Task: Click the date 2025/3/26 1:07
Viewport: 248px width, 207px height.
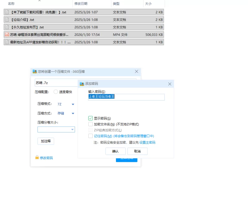Action: coord(86,12)
